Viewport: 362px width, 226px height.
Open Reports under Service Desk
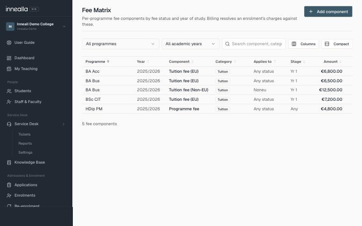25,143
